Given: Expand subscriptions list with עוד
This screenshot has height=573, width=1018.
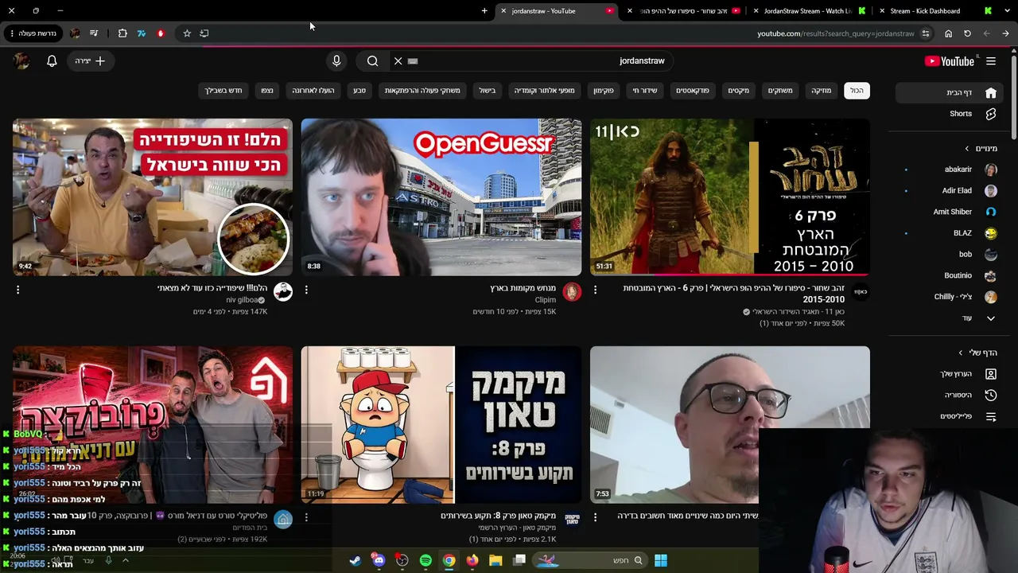Looking at the screenshot, I should coord(950,318).
